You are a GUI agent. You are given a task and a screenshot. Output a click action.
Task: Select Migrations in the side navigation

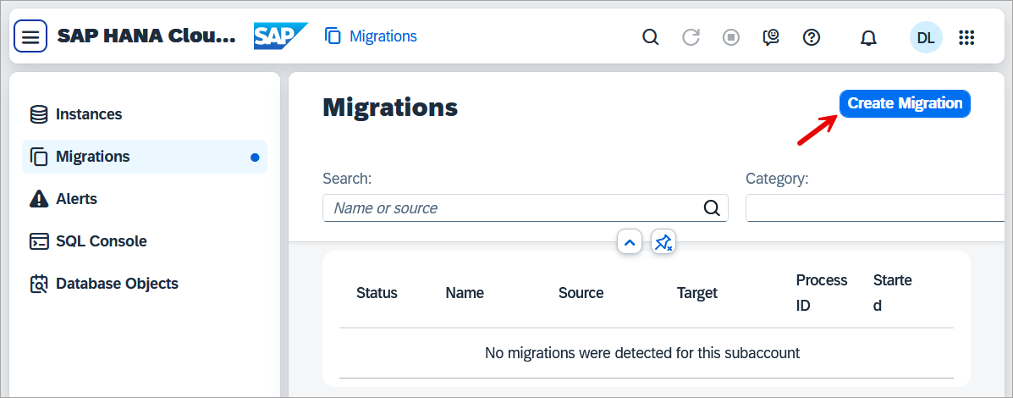(145, 157)
